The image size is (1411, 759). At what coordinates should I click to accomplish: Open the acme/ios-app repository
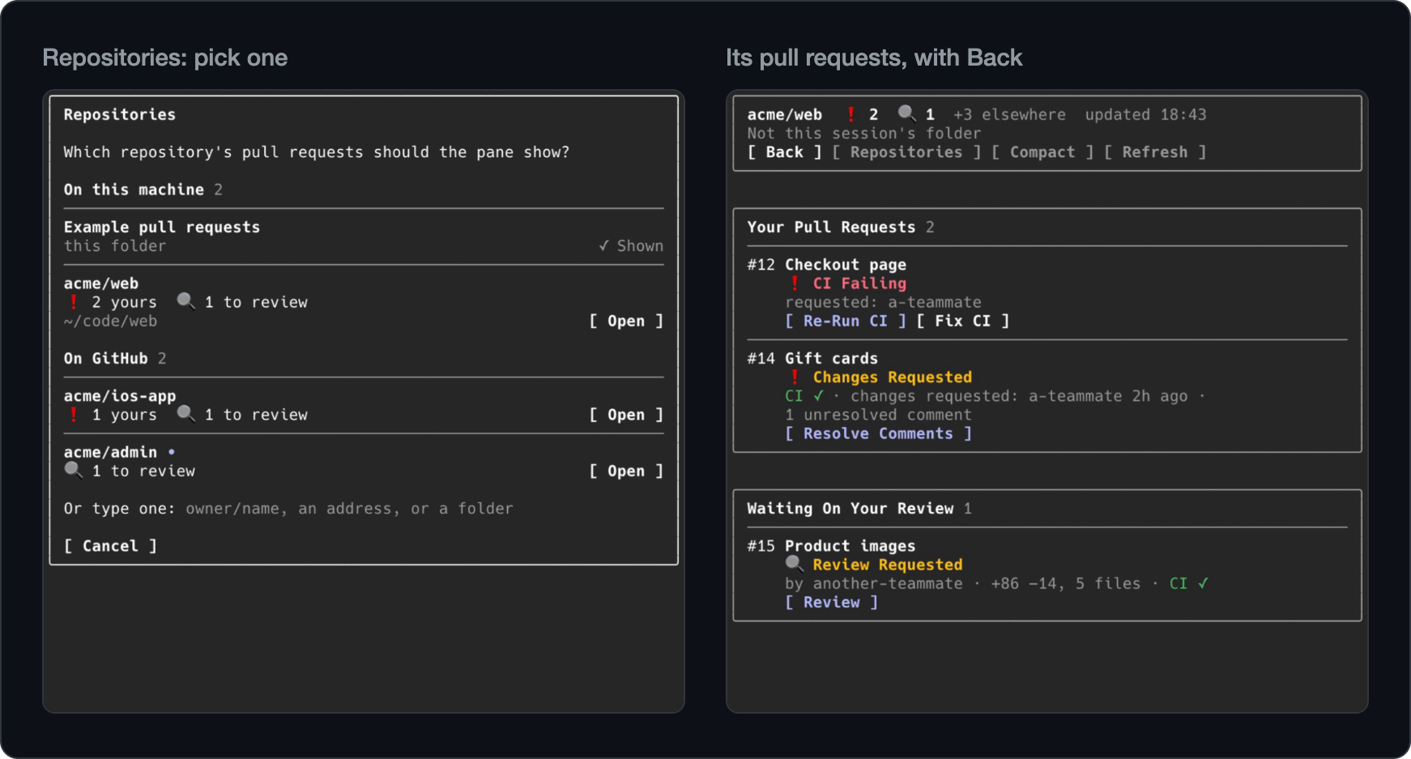click(626, 415)
